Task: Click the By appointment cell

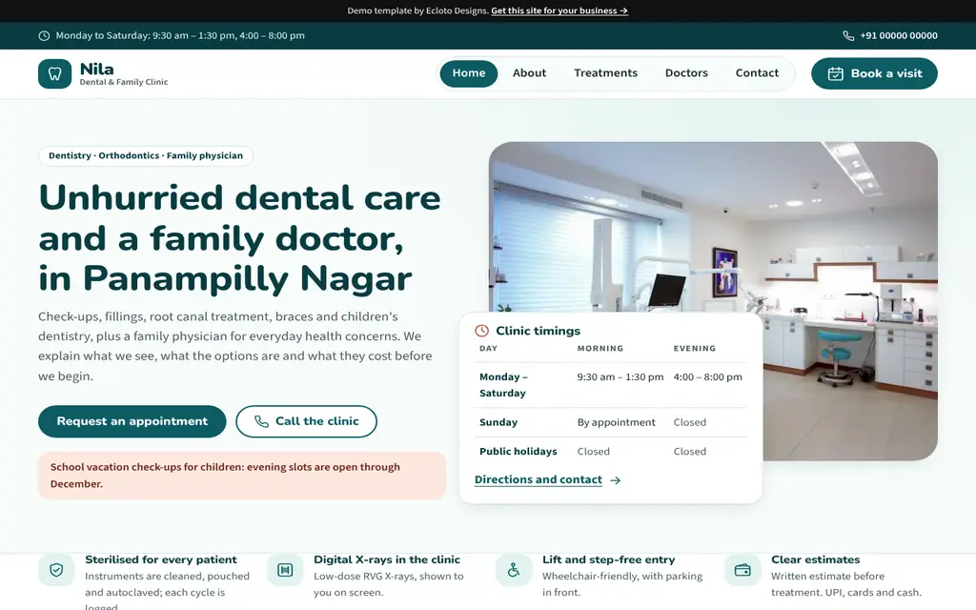Action: (x=617, y=422)
